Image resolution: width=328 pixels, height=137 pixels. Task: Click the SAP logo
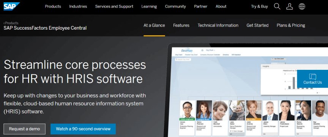[11, 6]
